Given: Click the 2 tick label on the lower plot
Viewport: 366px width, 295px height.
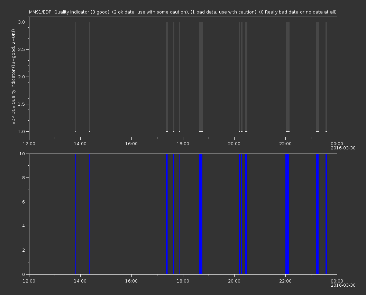Looking at the screenshot, I should tap(24, 250).
